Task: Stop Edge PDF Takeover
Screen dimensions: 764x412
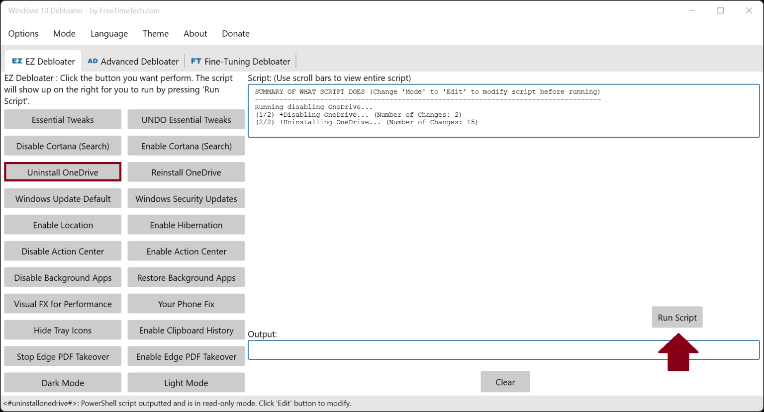Action: (63, 356)
